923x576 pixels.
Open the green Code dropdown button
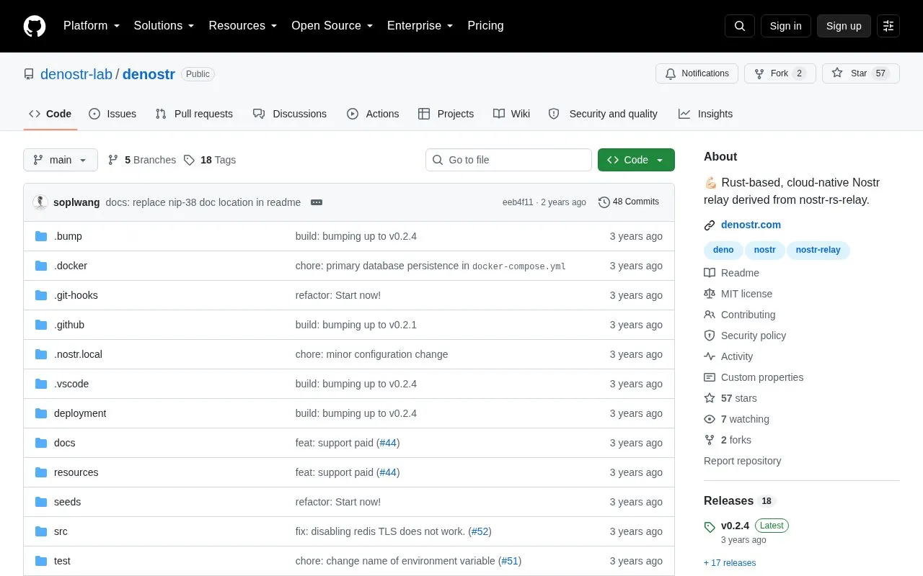click(x=636, y=160)
